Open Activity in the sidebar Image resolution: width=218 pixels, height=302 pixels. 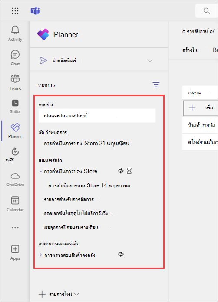pos(15,34)
